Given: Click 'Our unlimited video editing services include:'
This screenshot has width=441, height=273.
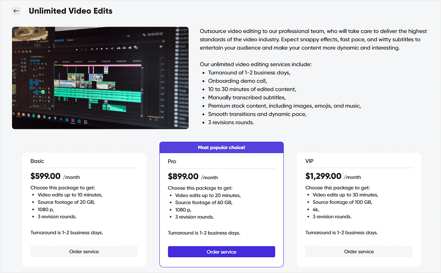Looking at the screenshot, I should click(256, 64).
